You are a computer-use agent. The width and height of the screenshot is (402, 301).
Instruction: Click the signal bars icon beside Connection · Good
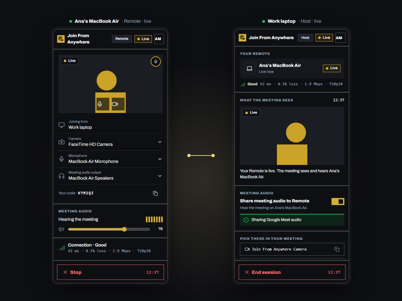62,248
